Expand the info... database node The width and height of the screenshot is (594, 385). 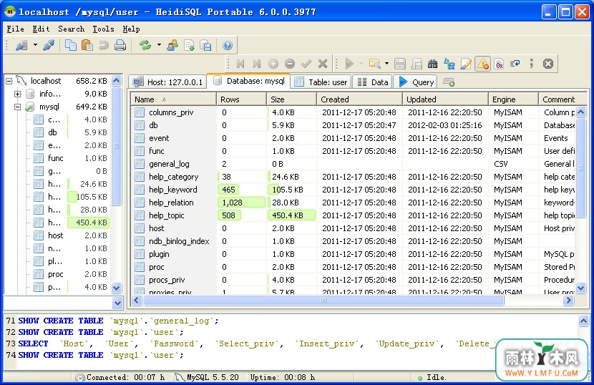pos(17,94)
